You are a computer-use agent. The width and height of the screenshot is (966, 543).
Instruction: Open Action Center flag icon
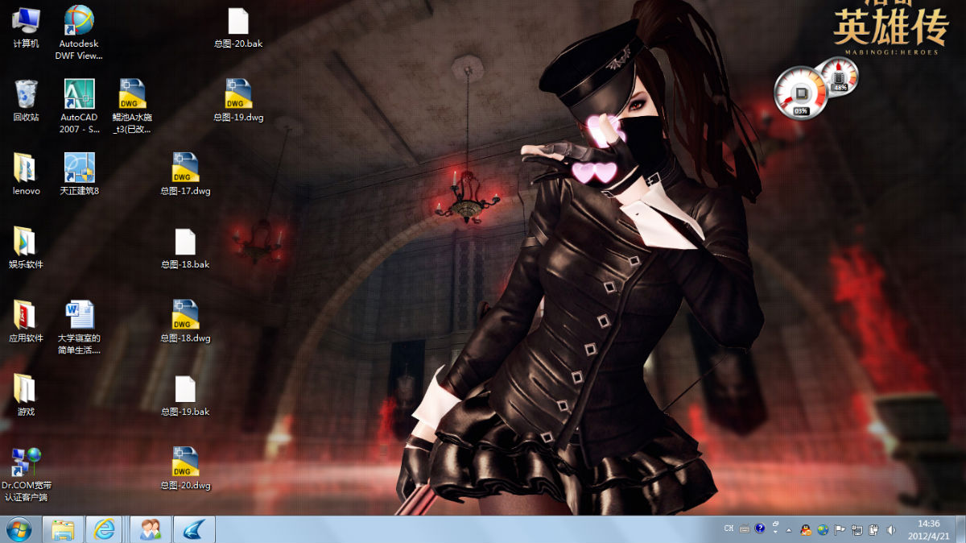[840, 530]
